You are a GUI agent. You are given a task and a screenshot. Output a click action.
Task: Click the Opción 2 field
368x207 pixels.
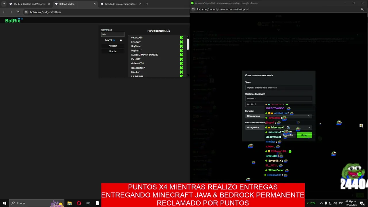point(279,104)
